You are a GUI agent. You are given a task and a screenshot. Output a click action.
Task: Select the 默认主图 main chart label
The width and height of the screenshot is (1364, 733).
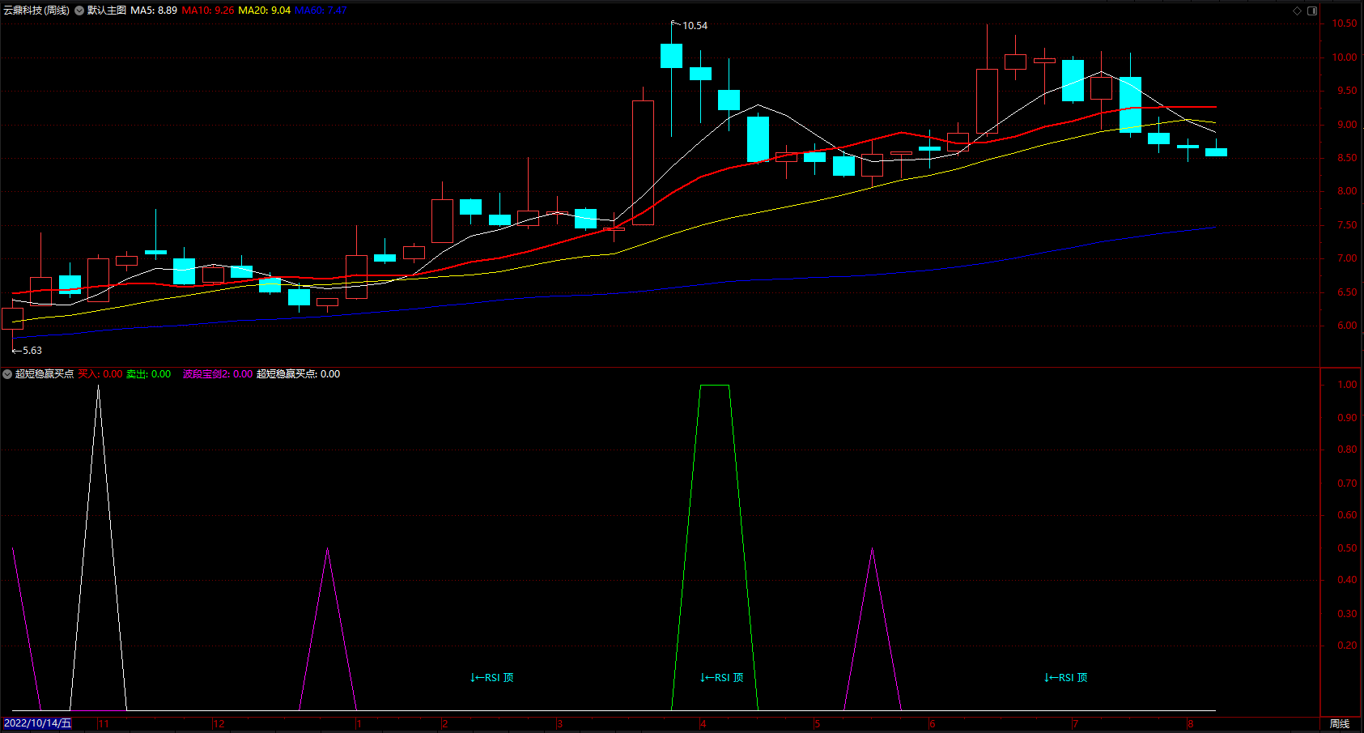[x=107, y=11]
